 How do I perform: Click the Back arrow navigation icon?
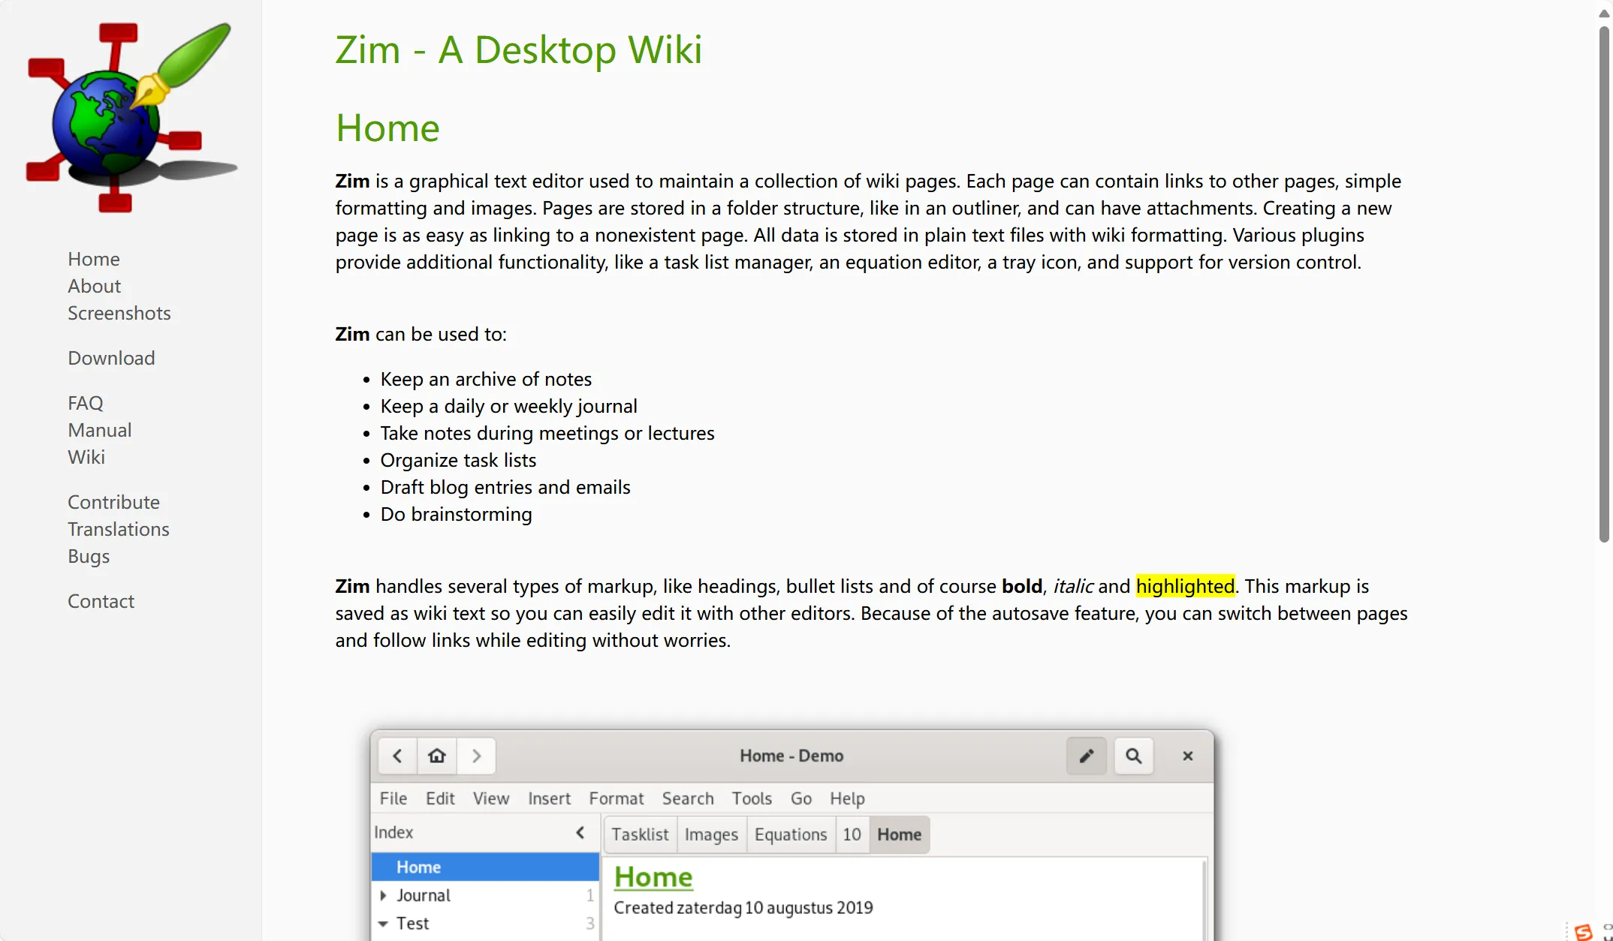pos(398,755)
